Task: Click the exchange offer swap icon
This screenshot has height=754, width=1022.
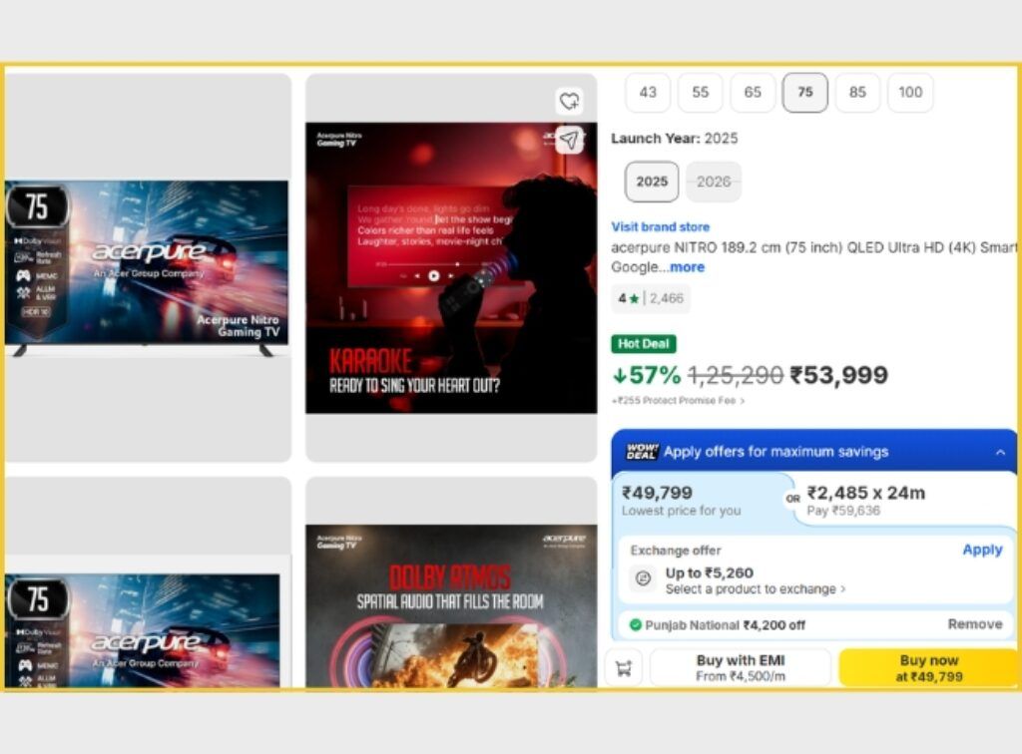Action: pos(643,578)
